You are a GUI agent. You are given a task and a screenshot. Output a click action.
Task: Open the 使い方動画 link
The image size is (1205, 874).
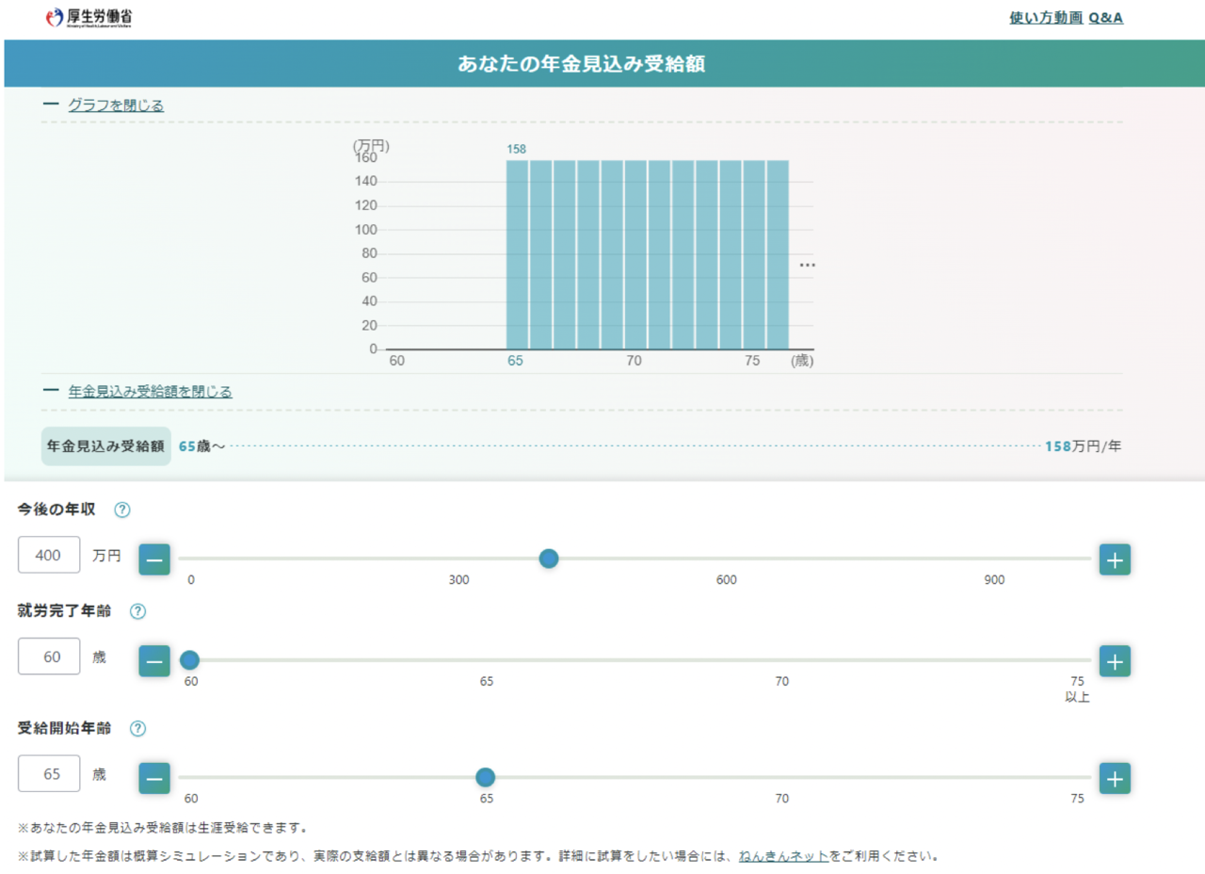1046,18
